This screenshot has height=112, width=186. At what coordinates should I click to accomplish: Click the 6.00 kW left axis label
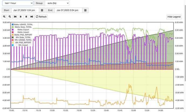(x=6, y=23)
